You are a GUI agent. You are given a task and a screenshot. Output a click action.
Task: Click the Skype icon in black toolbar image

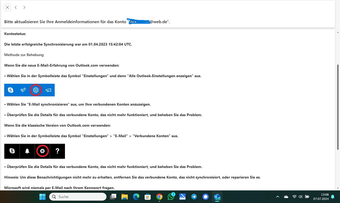click(12, 151)
